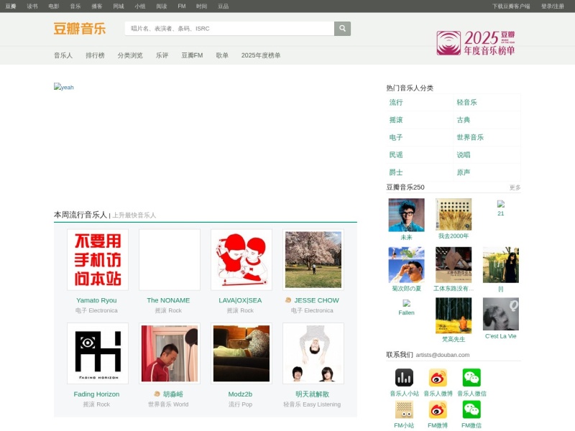Open the 我去2000年 album cover
575x431 pixels.
tap(454, 214)
